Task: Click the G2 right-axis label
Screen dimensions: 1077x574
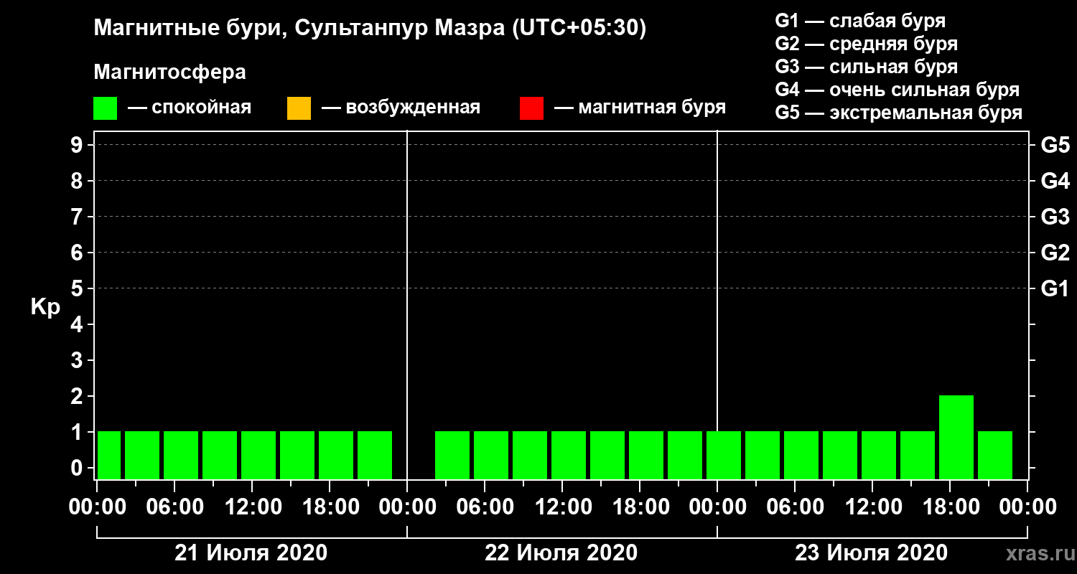Action: click(x=1055, y=253)
